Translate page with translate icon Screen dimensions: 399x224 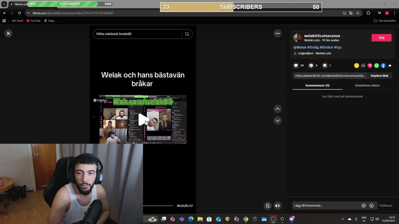pos(351,13)
